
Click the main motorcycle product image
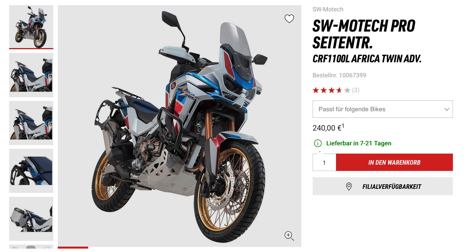coord(180,126)
